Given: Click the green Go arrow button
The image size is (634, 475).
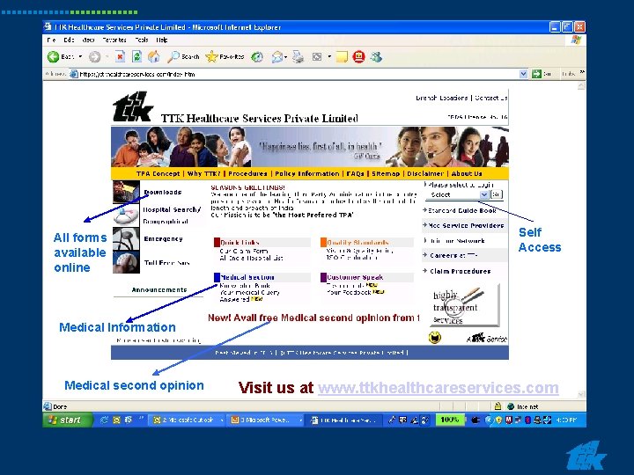Looking at the screenshot, I should pyautogui.click(x=536, y=74).
